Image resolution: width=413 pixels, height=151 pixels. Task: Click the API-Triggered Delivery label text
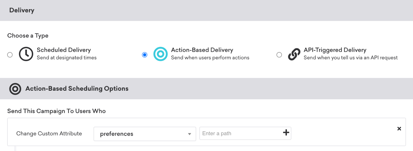[x=335, y=50]
